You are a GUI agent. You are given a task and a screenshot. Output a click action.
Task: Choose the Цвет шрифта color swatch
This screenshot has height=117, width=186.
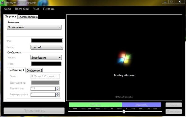[x=45, y=83]
